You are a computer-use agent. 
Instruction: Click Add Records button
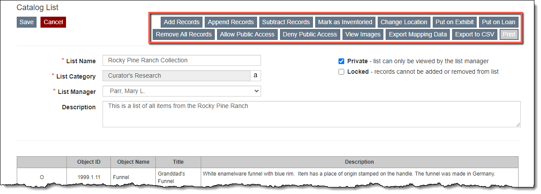coord(181,22)
